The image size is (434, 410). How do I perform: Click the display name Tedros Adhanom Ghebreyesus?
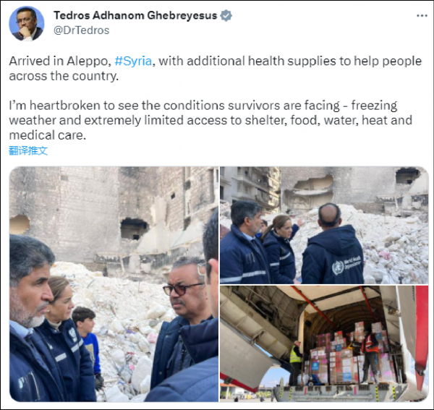[x=135, y=15]
